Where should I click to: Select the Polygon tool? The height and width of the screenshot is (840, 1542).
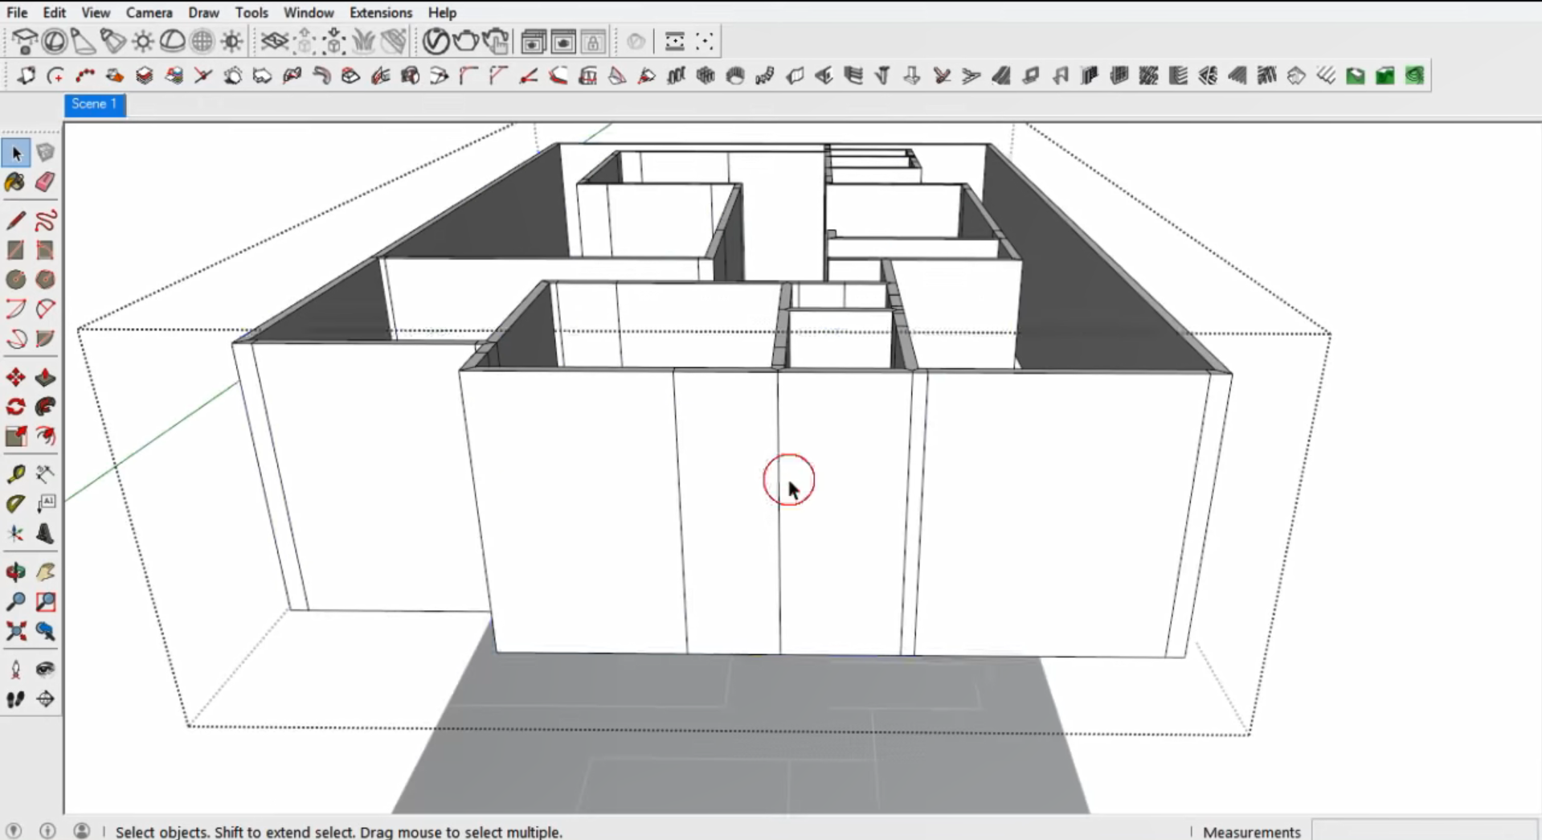pyautogui.click(x=45, y=280)
